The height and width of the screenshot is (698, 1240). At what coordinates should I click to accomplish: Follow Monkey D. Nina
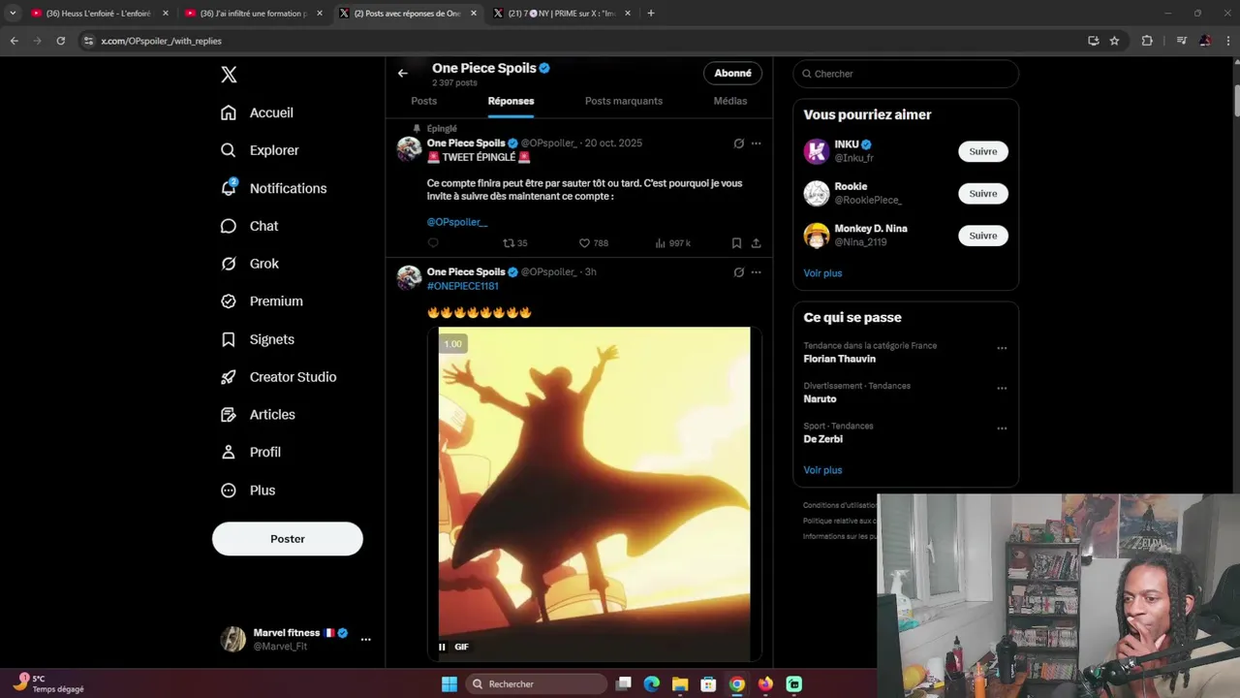pyautogui.click(x=983, y=236)
